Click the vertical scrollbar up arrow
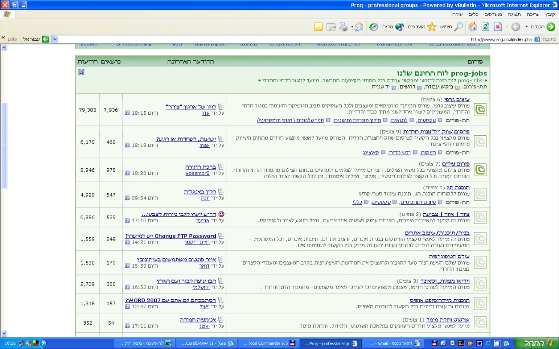The height and width of the screenshot is (349, 559). pyautogui.click(x=4, y=48)
